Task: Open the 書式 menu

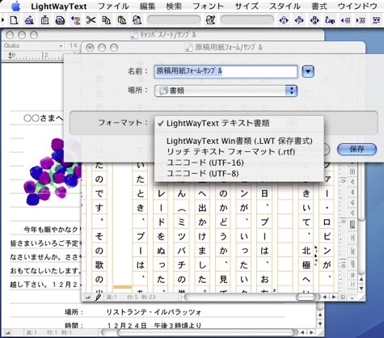Action: 319,6
